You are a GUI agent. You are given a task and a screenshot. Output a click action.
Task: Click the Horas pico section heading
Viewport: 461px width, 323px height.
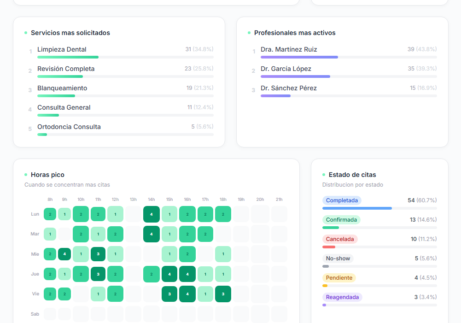pyautogui.click(x=47, y=175)
